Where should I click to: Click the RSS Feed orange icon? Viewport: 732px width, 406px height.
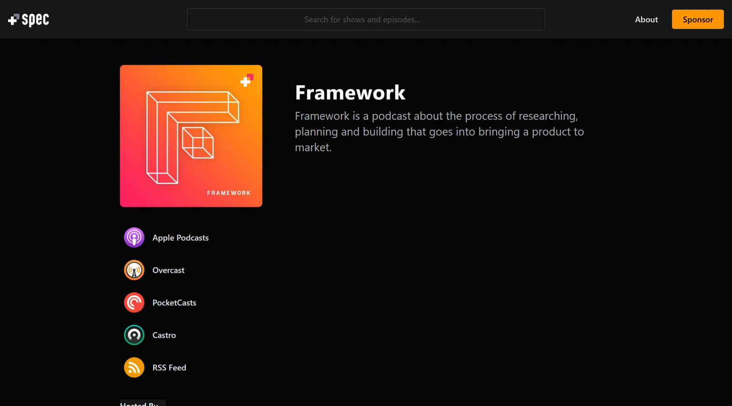[x=134, y=367]
